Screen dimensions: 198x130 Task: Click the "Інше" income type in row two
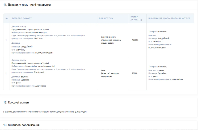point(103,70)
